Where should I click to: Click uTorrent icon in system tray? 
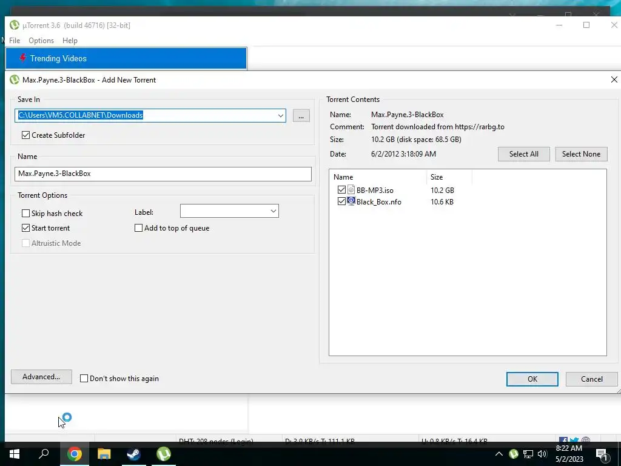[x=514, y=454]
